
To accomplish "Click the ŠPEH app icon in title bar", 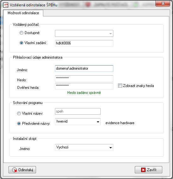I will [x=6, y=5].
